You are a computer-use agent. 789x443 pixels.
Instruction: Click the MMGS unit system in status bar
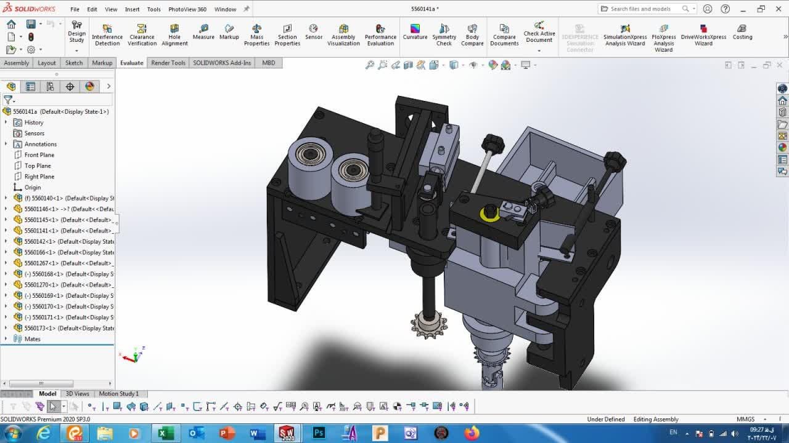click(x=745, y=420)
